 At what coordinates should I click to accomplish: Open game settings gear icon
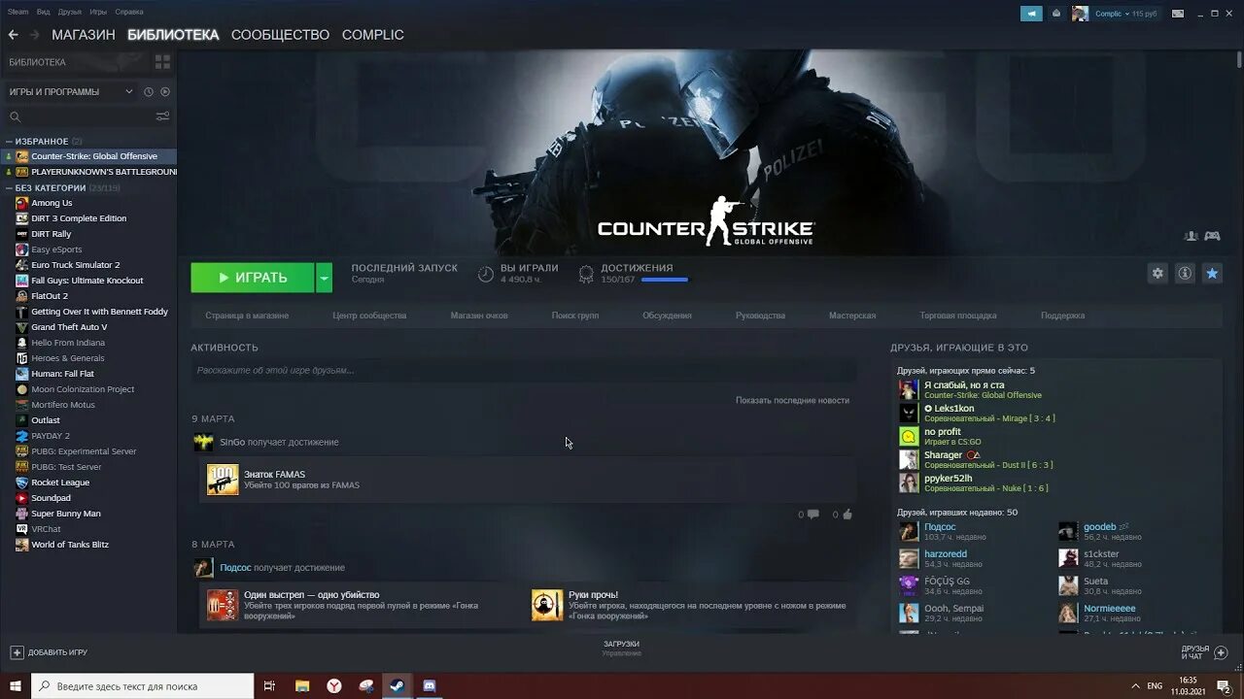pos(1158,274)
